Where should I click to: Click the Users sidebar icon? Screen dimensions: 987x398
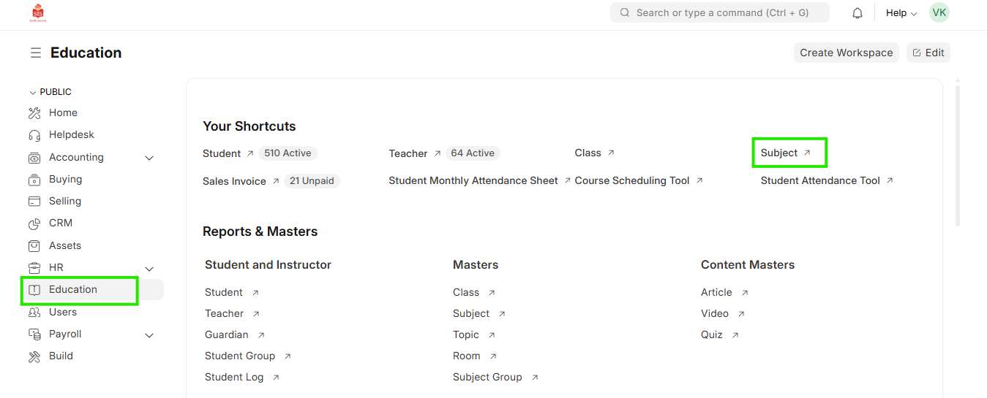pyautogui.click(x=34, y=313)
